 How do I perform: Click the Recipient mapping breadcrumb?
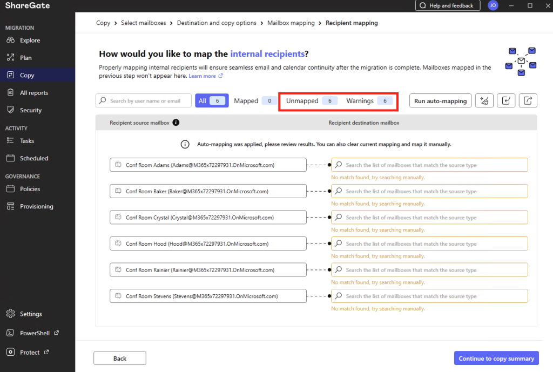[x=352, y=23]
